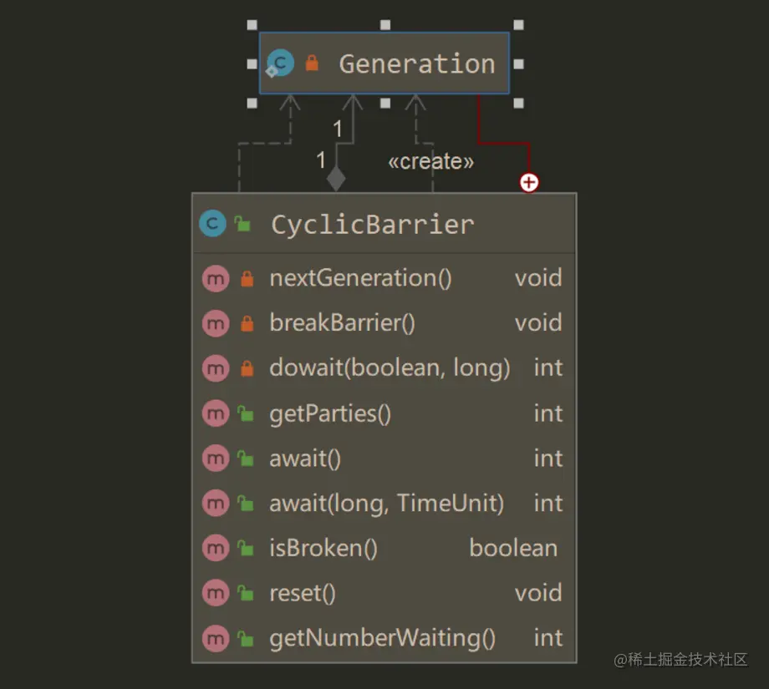
Task: Click the «create» dependency label
Action: [430, 161]
